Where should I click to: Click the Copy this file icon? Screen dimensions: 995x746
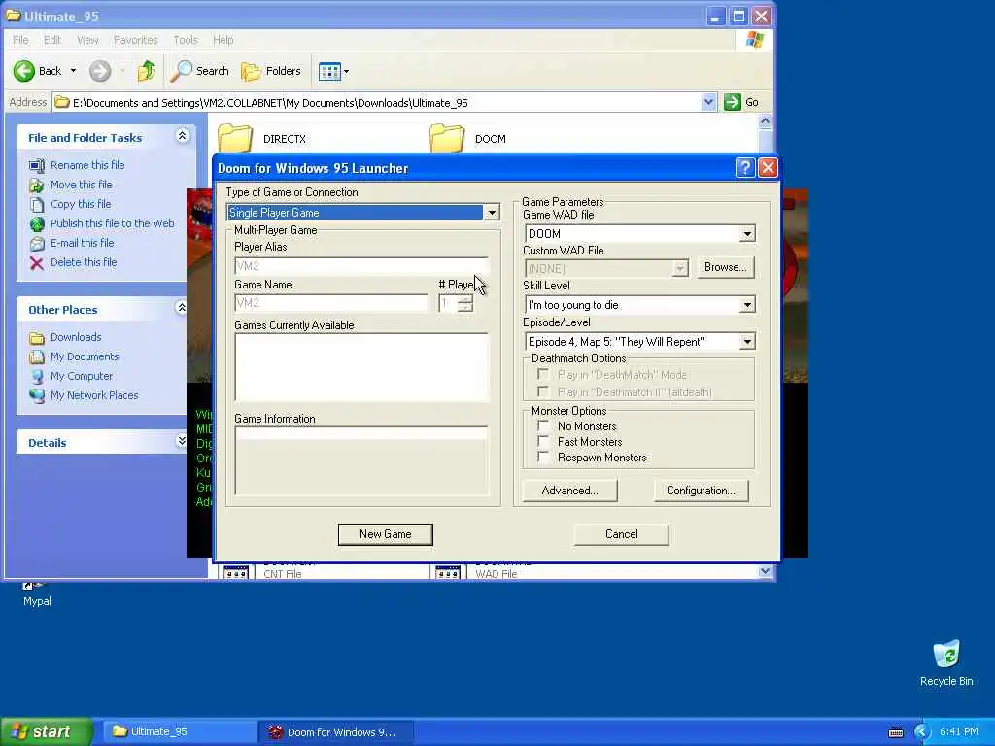tap(37, 204)
